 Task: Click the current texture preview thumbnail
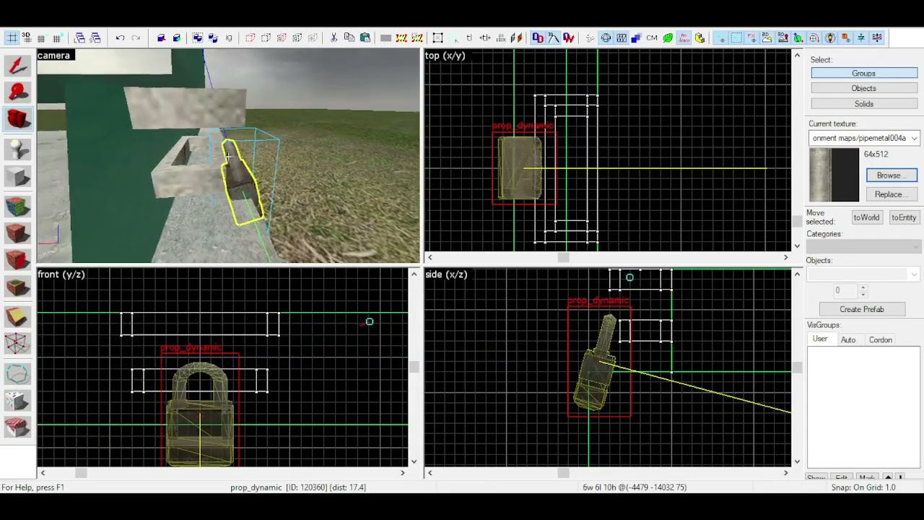[x=834, y=175]
